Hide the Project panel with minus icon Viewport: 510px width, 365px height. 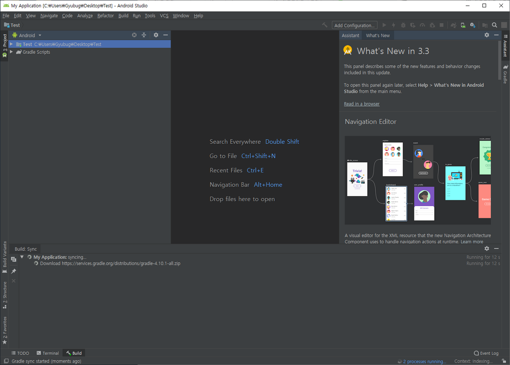pos(165,35)
